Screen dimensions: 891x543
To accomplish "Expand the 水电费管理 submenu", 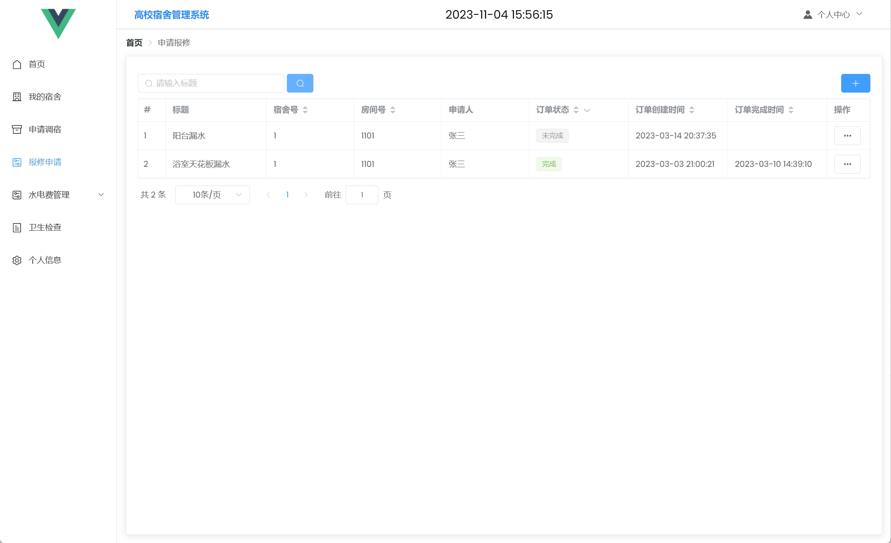I will pyautogui.click(x=101, y=195).
